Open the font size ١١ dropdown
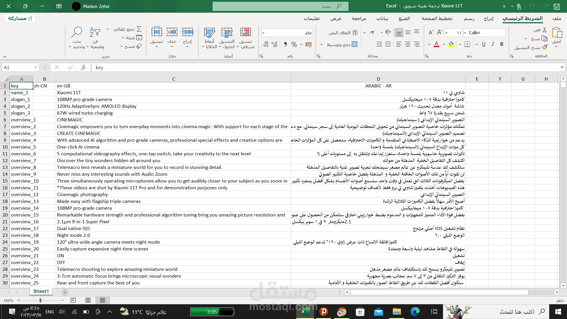Viewport: 567px width, 319px height. coord(447,33)
